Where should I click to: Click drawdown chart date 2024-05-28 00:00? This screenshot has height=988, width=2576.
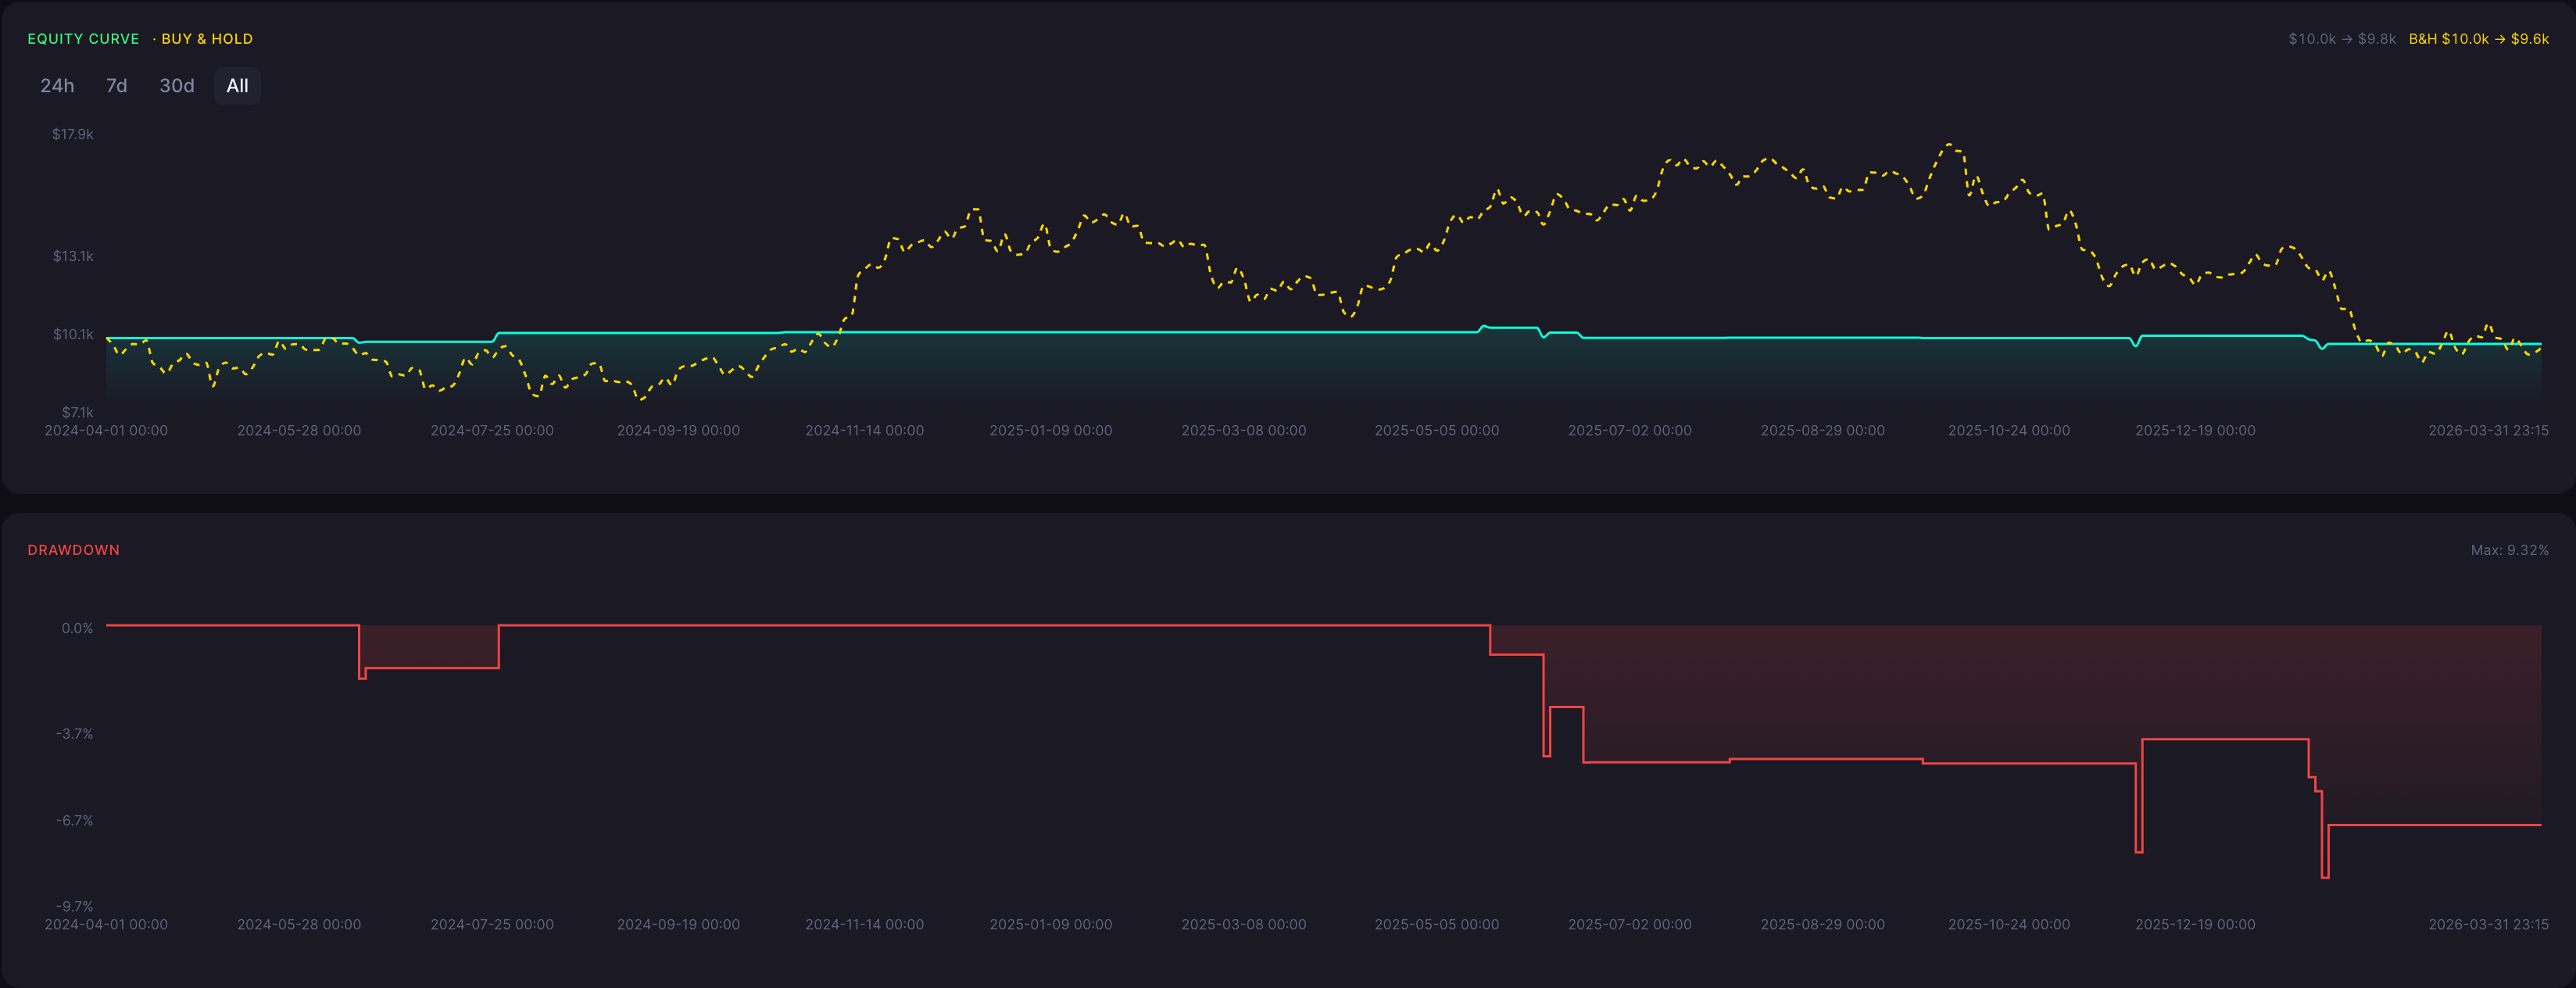(x=299, y=925)
